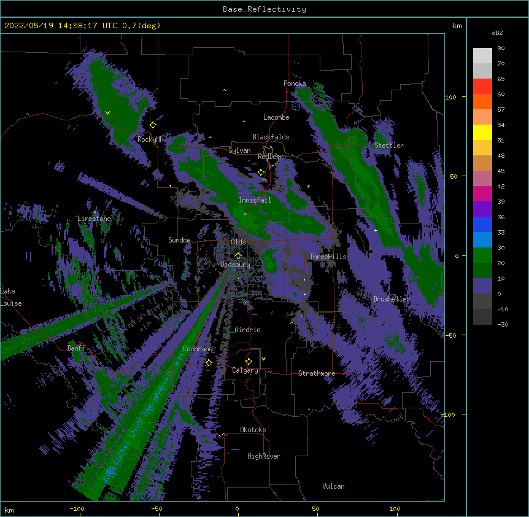
Task: Click the Stettler town label
Action: click(389, 146)
